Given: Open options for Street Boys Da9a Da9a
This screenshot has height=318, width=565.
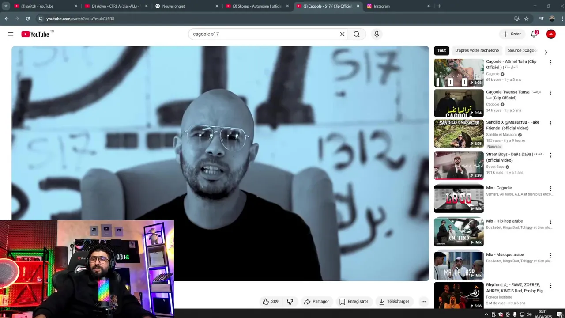Looking at the screenshot, I should tap(550, 155).
